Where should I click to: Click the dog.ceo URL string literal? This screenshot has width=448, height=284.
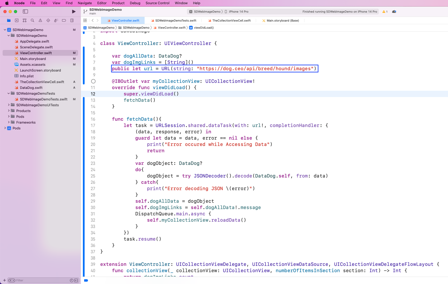255,69
